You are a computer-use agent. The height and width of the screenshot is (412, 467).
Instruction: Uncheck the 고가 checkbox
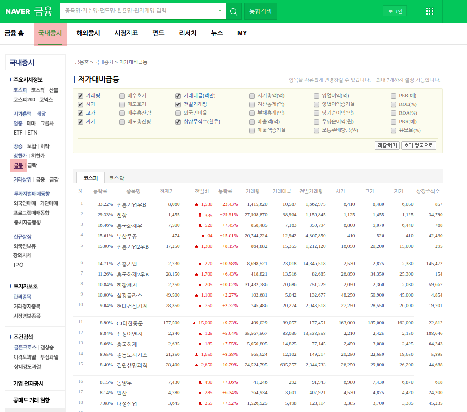coord(80,113)
